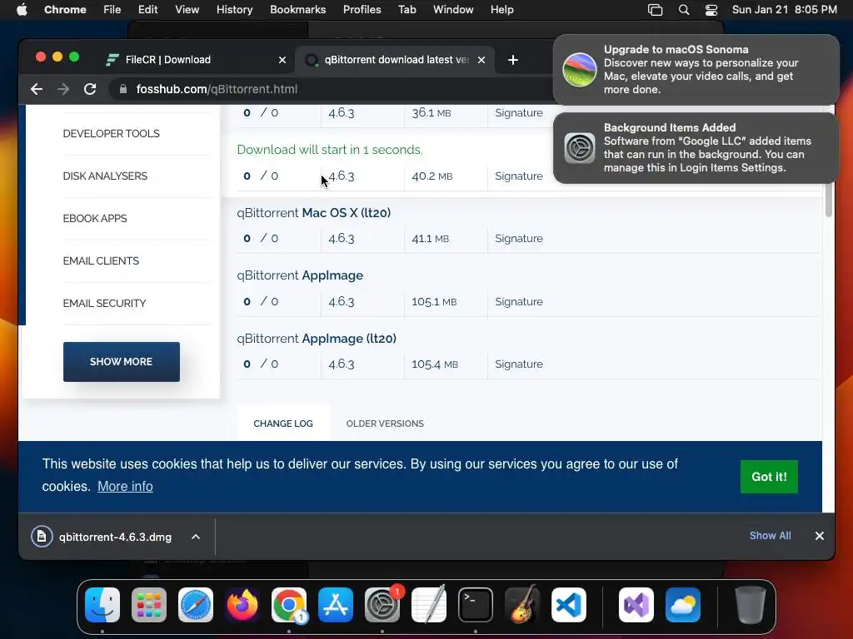
Task: Open the App Store from the Dock
Action: coord(336,605)
